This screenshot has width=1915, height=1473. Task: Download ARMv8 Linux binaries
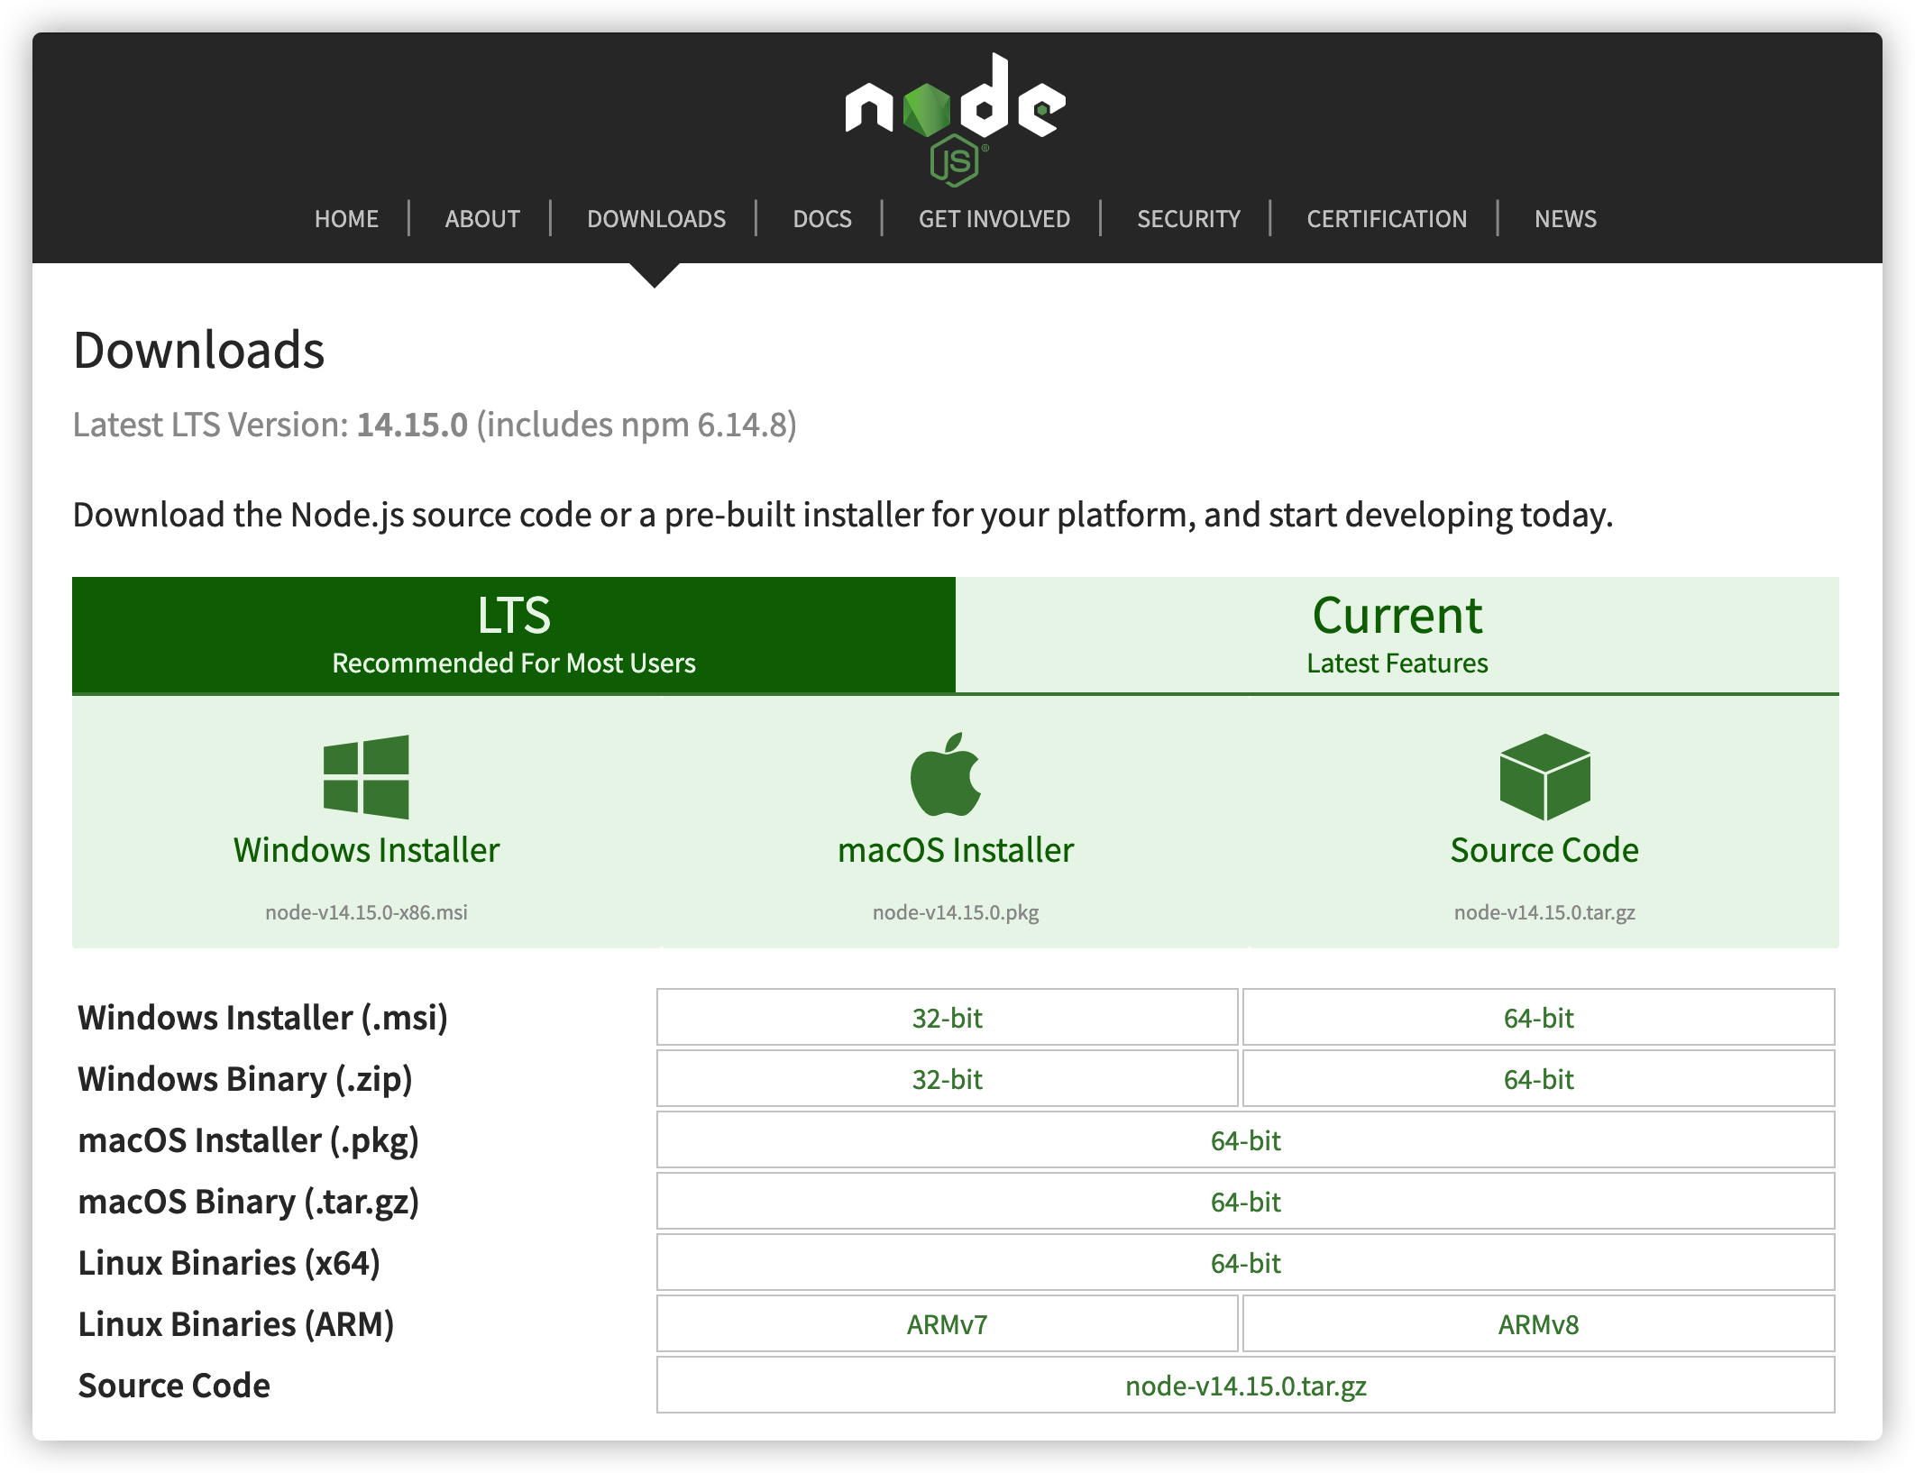[1538, 1324]
